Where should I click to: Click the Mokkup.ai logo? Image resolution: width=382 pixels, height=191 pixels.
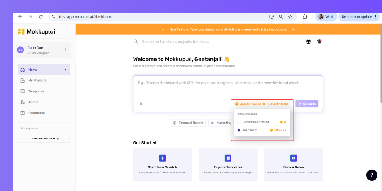[37, 32]
